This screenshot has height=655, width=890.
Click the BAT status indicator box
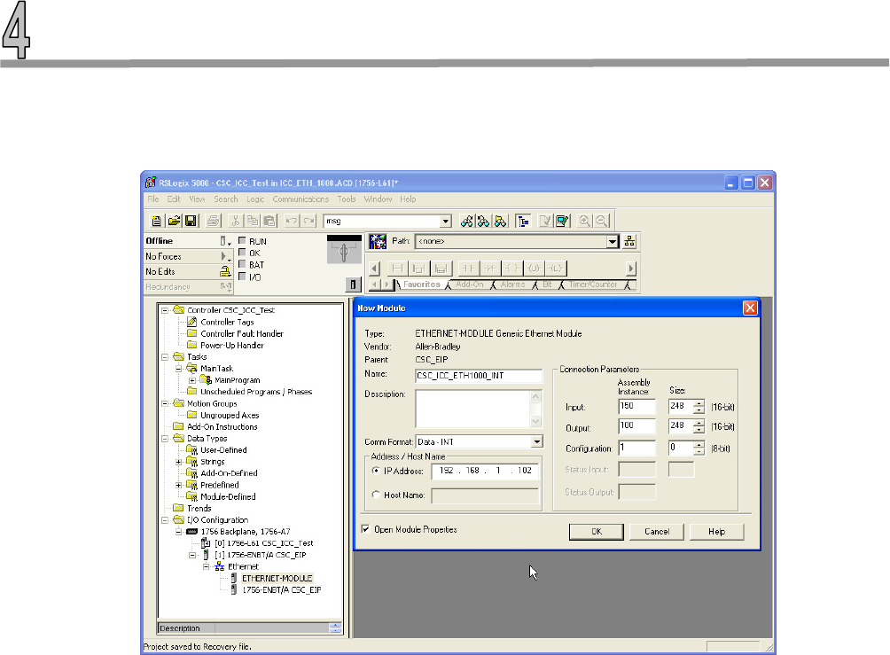coord(242,264)
